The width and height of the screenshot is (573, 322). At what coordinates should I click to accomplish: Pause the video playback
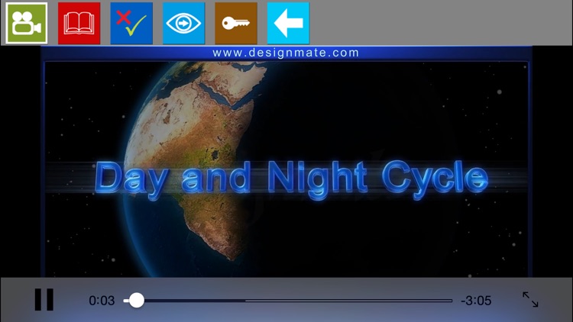tap(44, 300)
